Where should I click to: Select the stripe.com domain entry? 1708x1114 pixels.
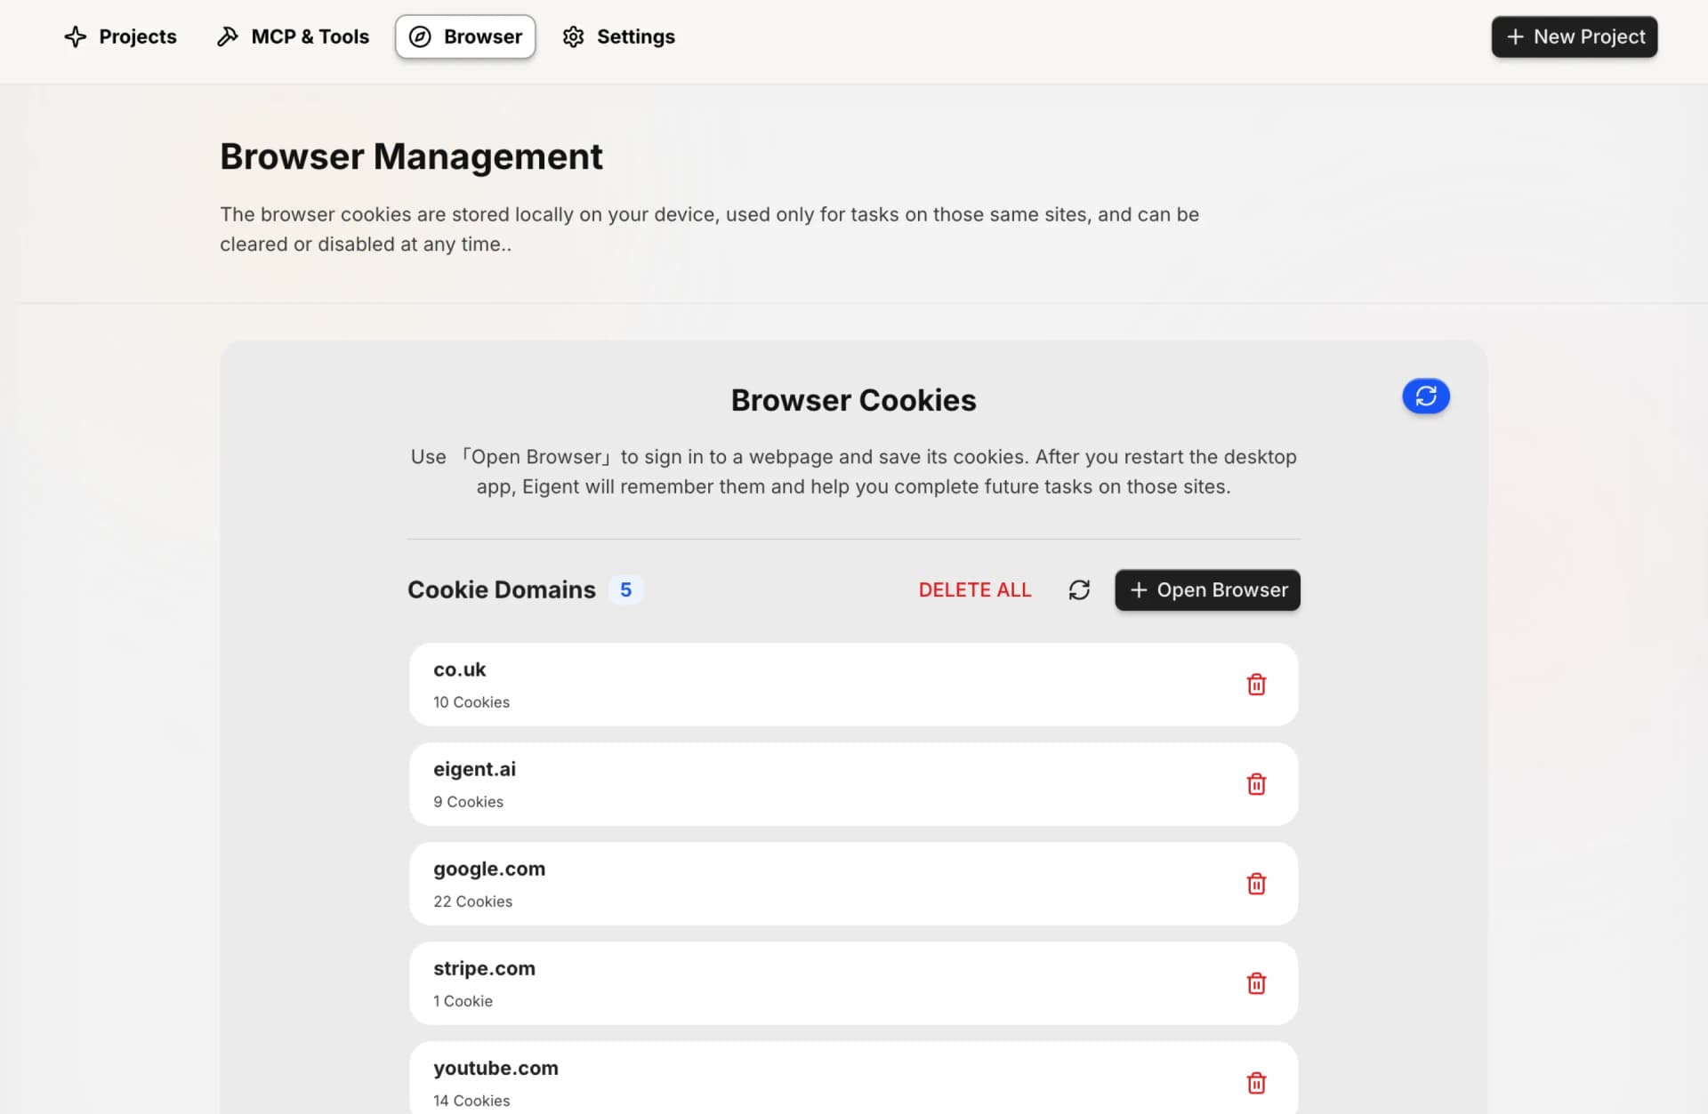(x=801, y=983)
